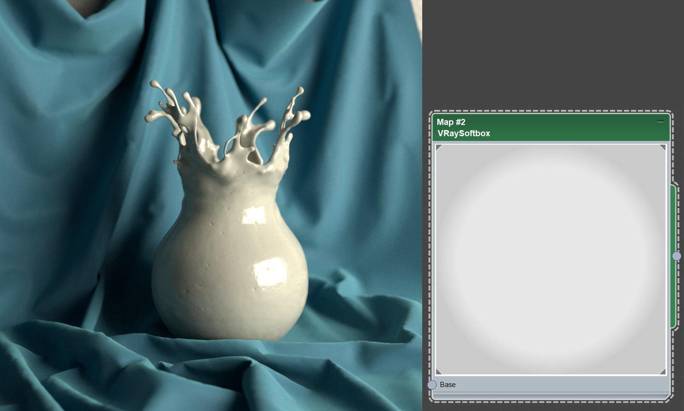The width and height of the screenshot is (684, 411).
Task: Click bottom-left resize triangle of softbox preview
Action: pos(439,371)
